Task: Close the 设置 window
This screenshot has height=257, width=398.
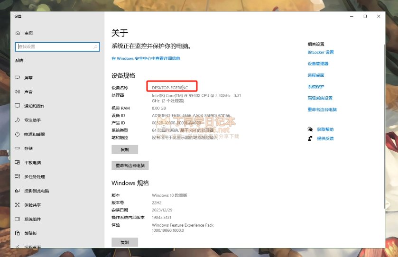Action: point(379,16)
